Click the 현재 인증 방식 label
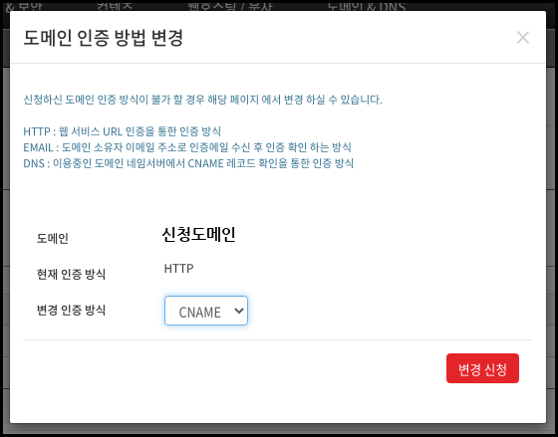558x437 pixels. point(71,274)
